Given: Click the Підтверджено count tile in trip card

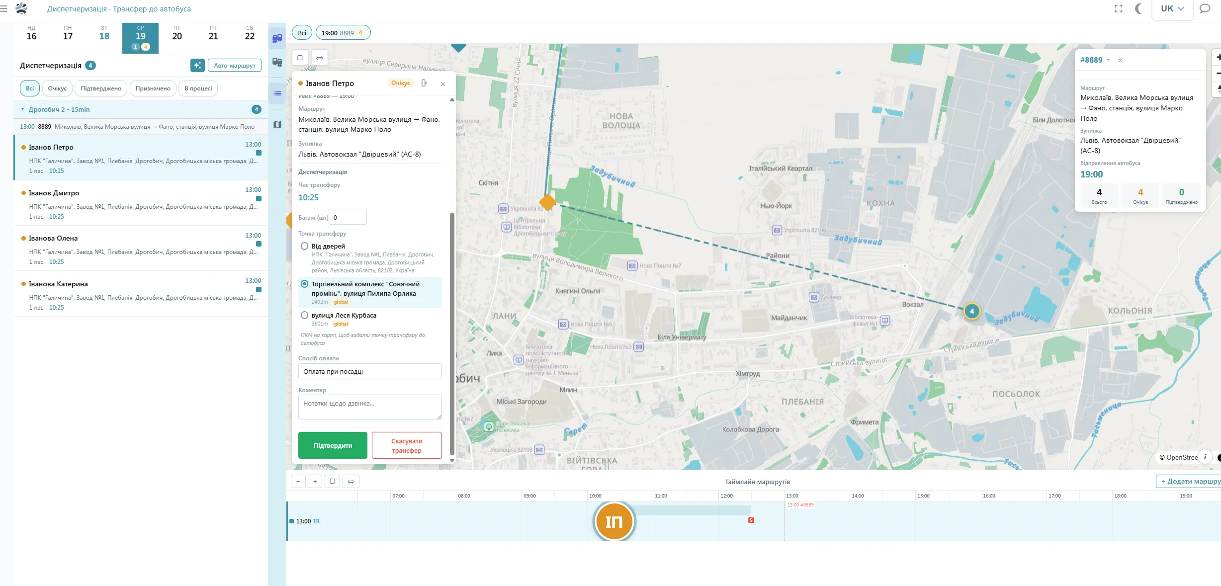Looking at the screenshot, I should pos(1182,195).
